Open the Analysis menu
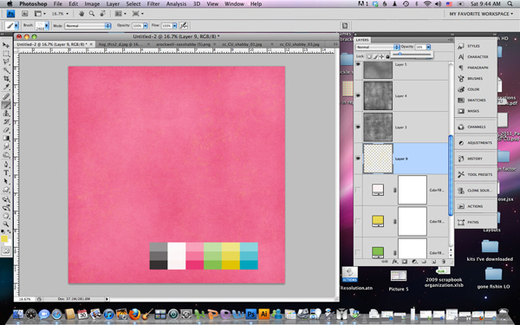 (x=176, y=4)
